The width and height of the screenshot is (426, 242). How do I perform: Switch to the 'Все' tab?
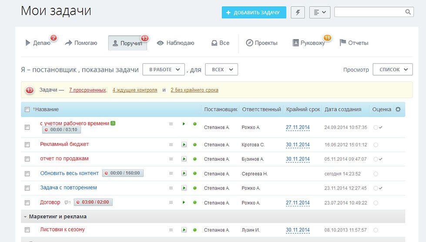(220, 43)
